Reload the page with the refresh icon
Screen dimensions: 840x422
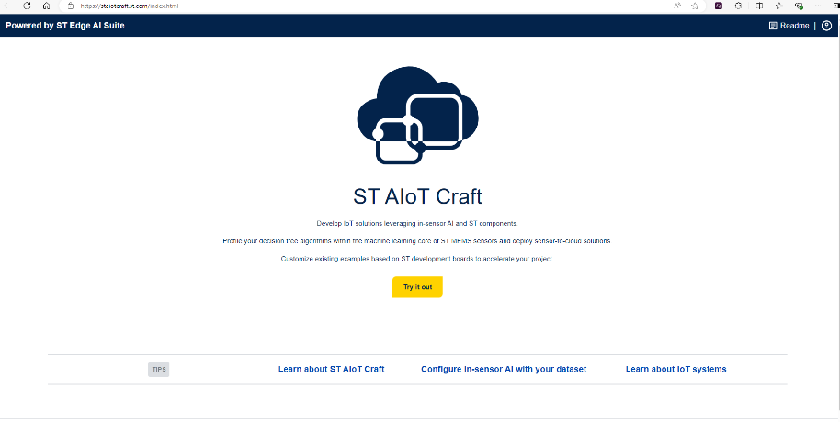(27, 6)
